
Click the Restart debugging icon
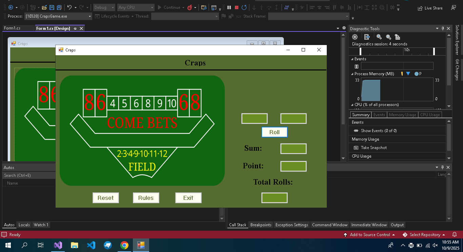[244, 7]
